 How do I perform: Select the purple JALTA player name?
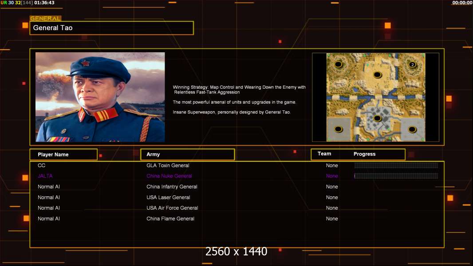45,176
